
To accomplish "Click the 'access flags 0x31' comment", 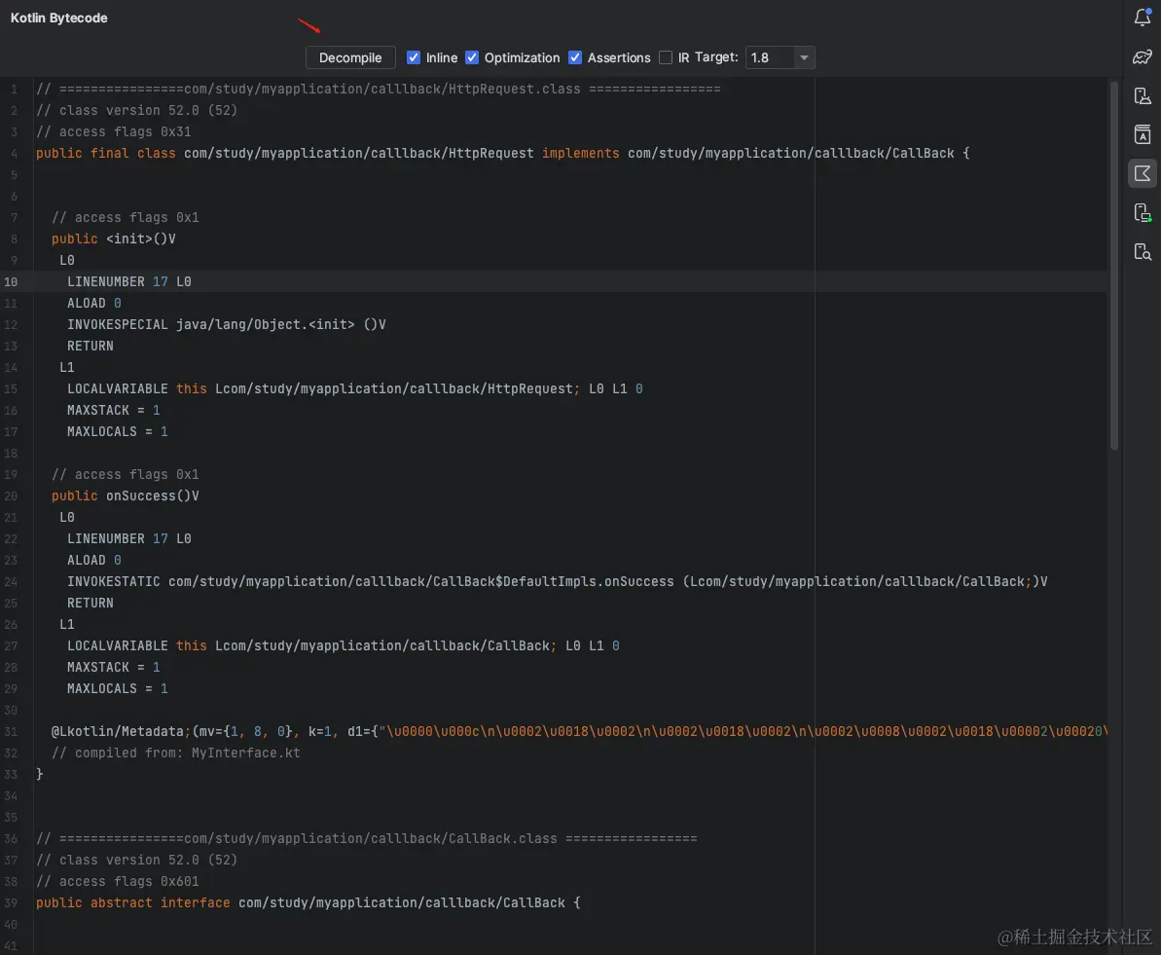I will pos(114,131).
